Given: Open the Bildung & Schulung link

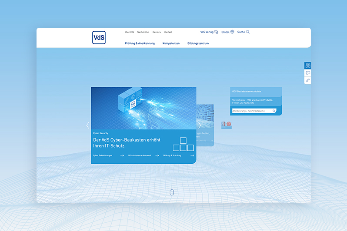Looking at the screenshot, I should click(172, 155).
